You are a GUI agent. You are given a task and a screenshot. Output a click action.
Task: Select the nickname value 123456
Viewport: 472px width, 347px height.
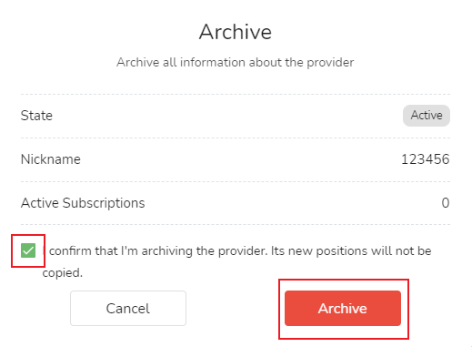[x=425, y=159]
